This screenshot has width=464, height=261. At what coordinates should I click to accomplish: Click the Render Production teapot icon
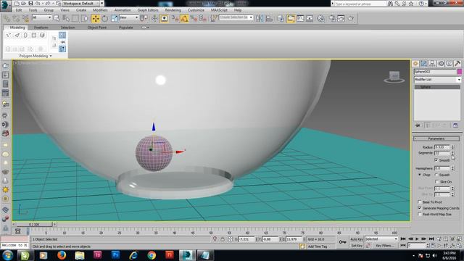point(351,19)
